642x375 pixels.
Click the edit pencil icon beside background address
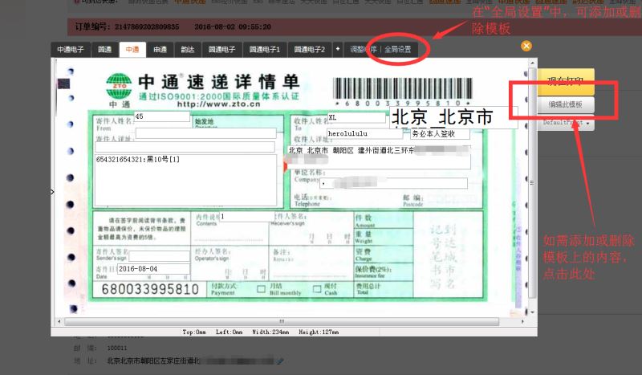click(280, 361)
